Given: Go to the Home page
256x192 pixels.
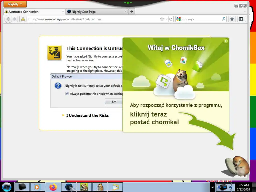Looking at the screenshot, I should (x=232, y=19).
